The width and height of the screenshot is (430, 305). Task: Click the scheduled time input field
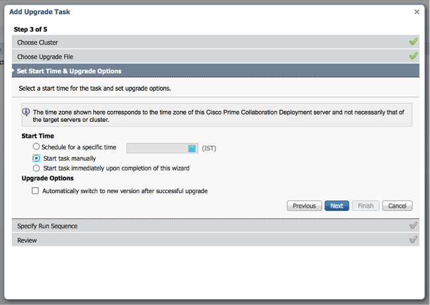click(x=157, y=148)
